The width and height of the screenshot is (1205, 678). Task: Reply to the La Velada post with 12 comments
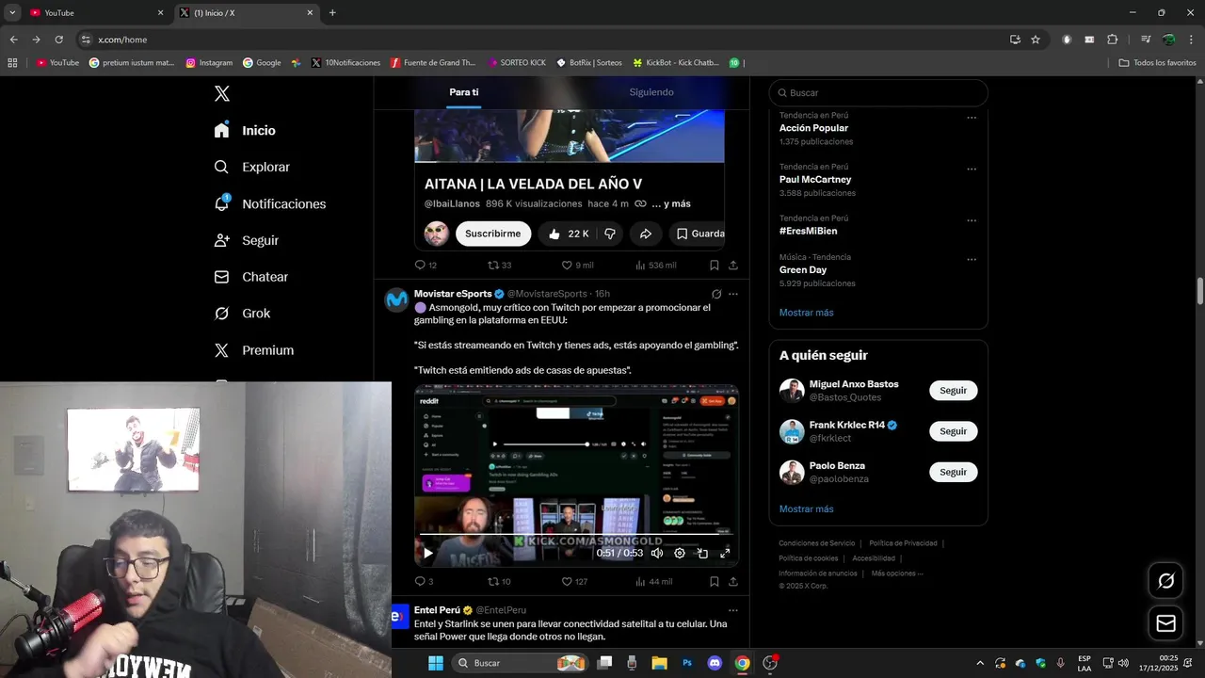(426, 266)
